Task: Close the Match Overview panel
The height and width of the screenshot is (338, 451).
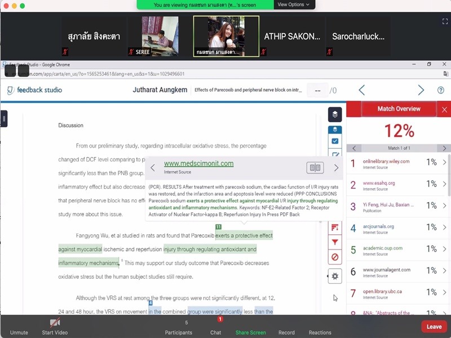Action: tap(444, 109)
